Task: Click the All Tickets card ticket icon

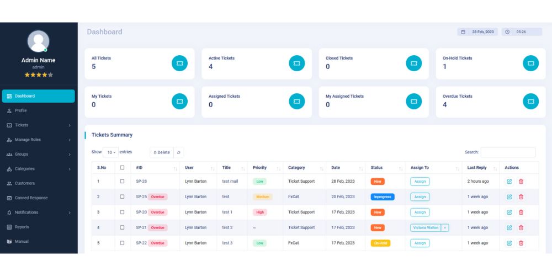Action: point(179,63)
